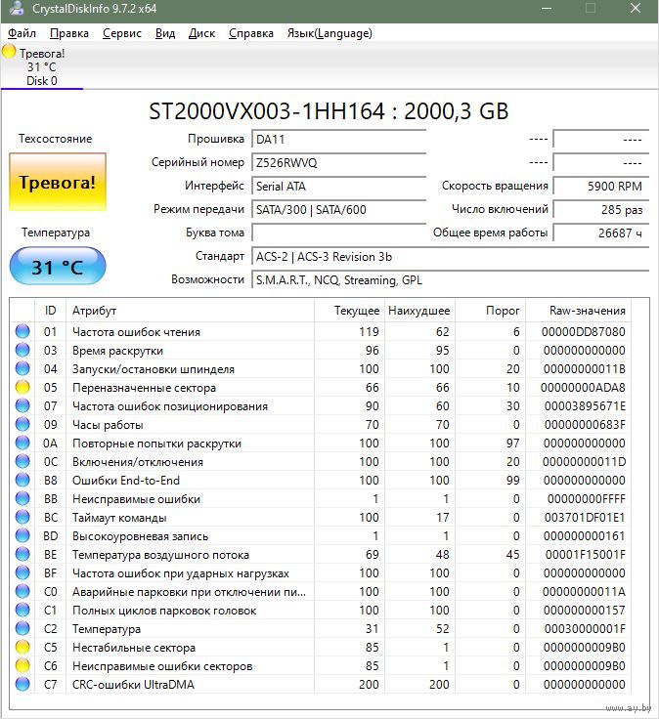
Task: Click the yellow status icon for Disk 0
Action: pos(10,52)
